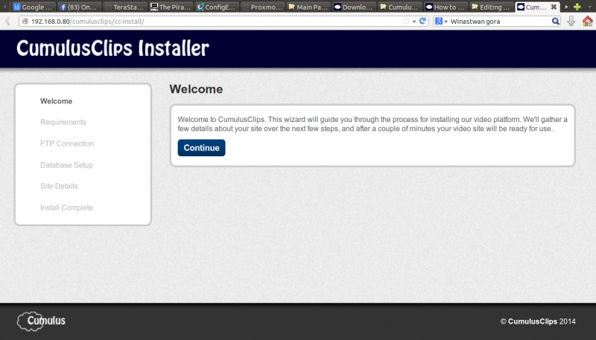Go to the Site Details step
The height and width of the screenshot is (340, 596).
pos(59,186)
